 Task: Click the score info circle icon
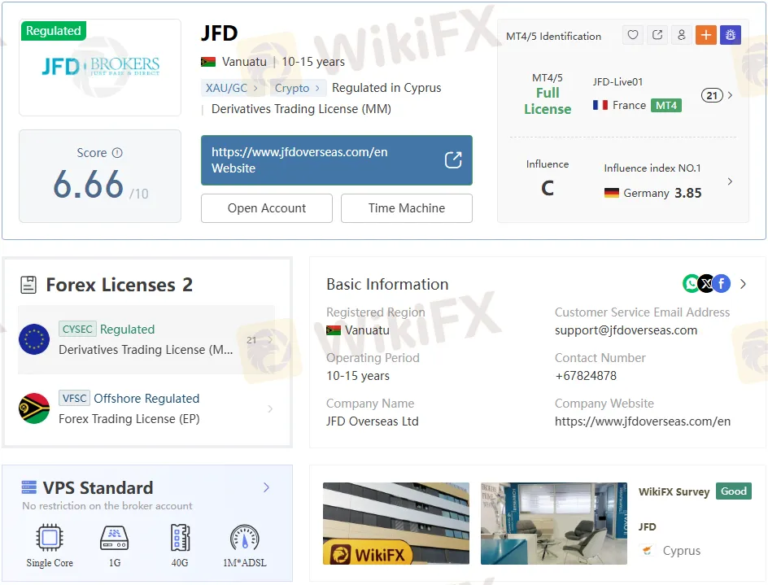click(x=117, y=153)
